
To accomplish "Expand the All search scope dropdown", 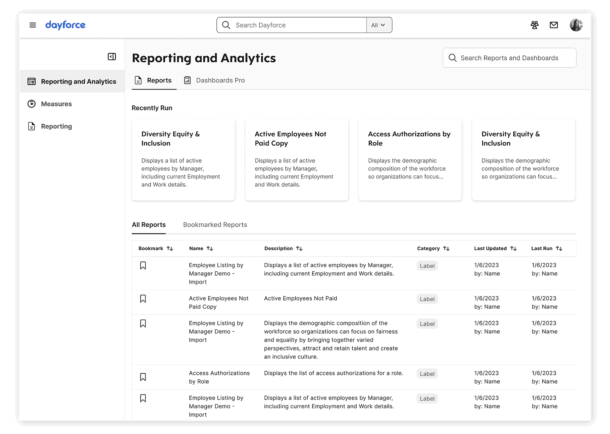I will click(x=379, y=25).
